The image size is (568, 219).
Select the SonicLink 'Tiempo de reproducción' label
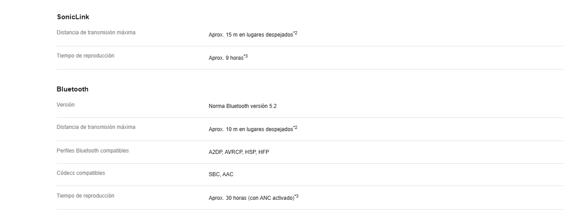coord(85,56)
